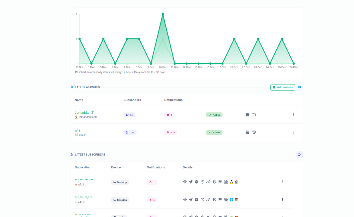Click the flag icon in the Linux subscriber row
The height and width of the screenshot is (217, 354).
click(220, 182)
